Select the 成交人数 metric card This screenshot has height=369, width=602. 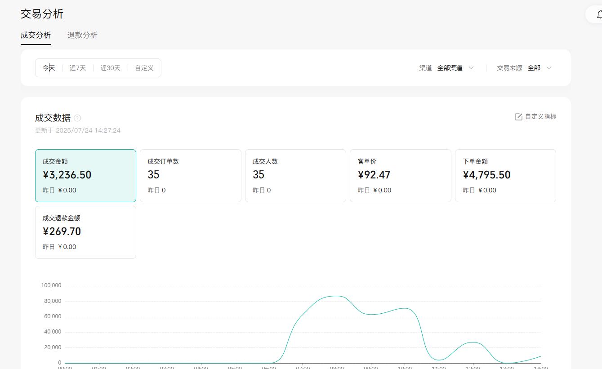(295, 176)
